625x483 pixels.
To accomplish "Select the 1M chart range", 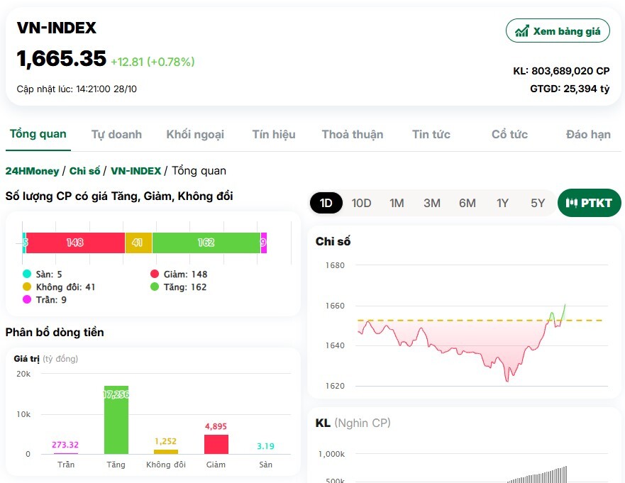I will coord(397,203).
